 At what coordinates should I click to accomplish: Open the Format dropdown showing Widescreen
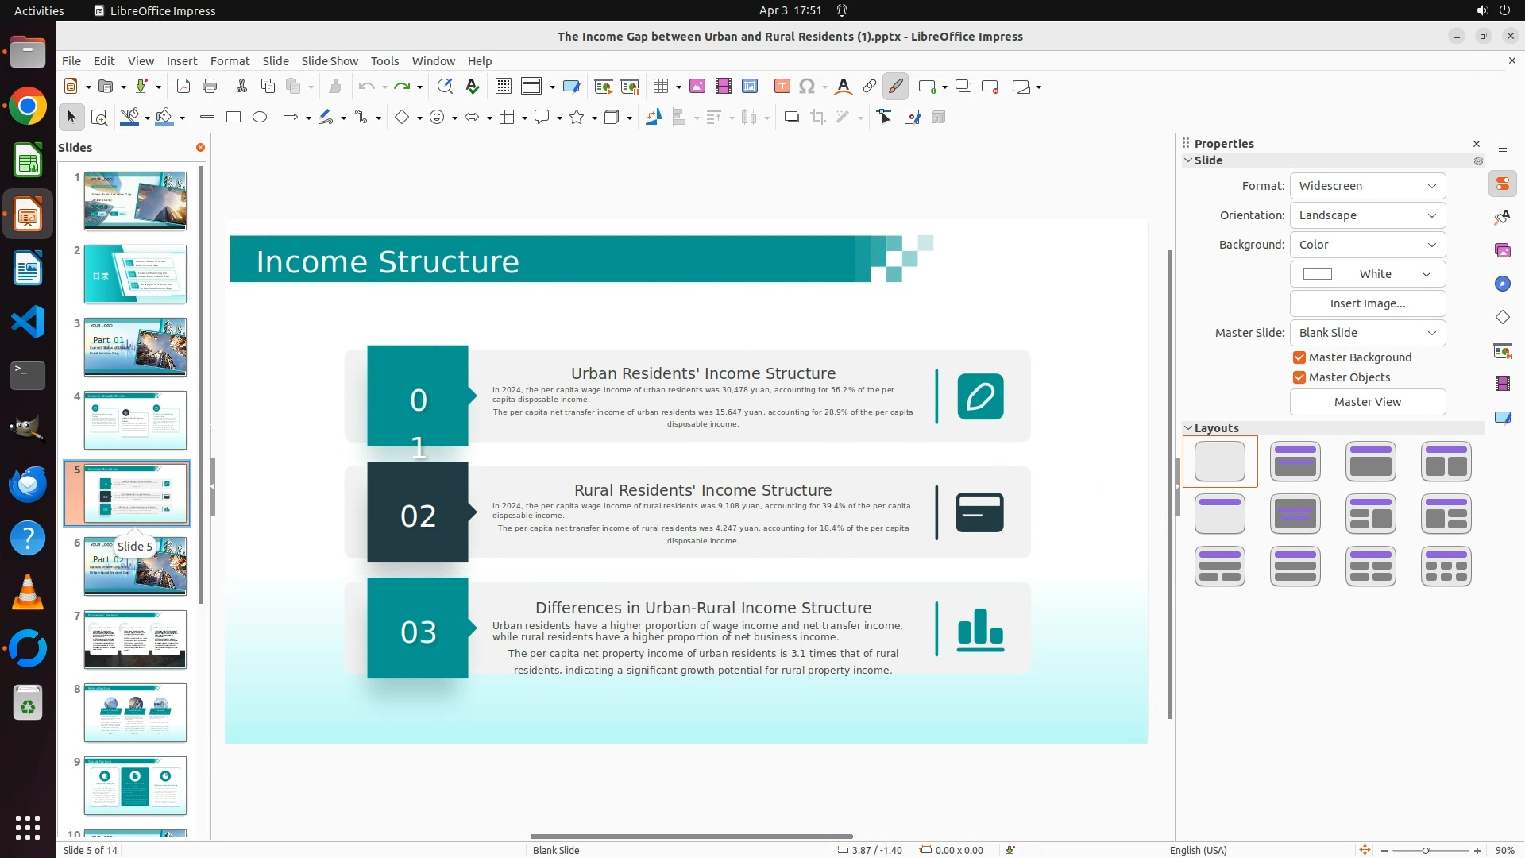(x=1367, y=186)
